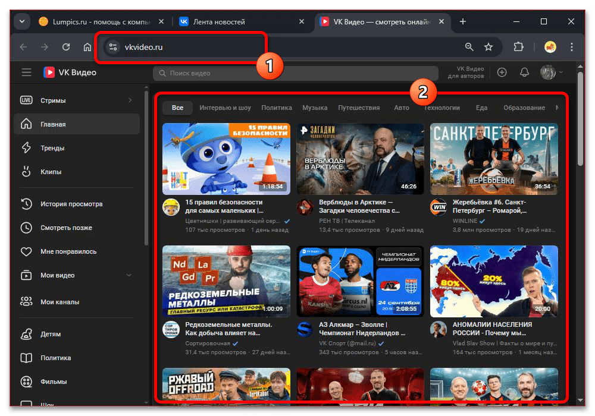The image size is (595, 416).
Task: Open the hamburger menu next to VK Видео logo
Action: 26,72
